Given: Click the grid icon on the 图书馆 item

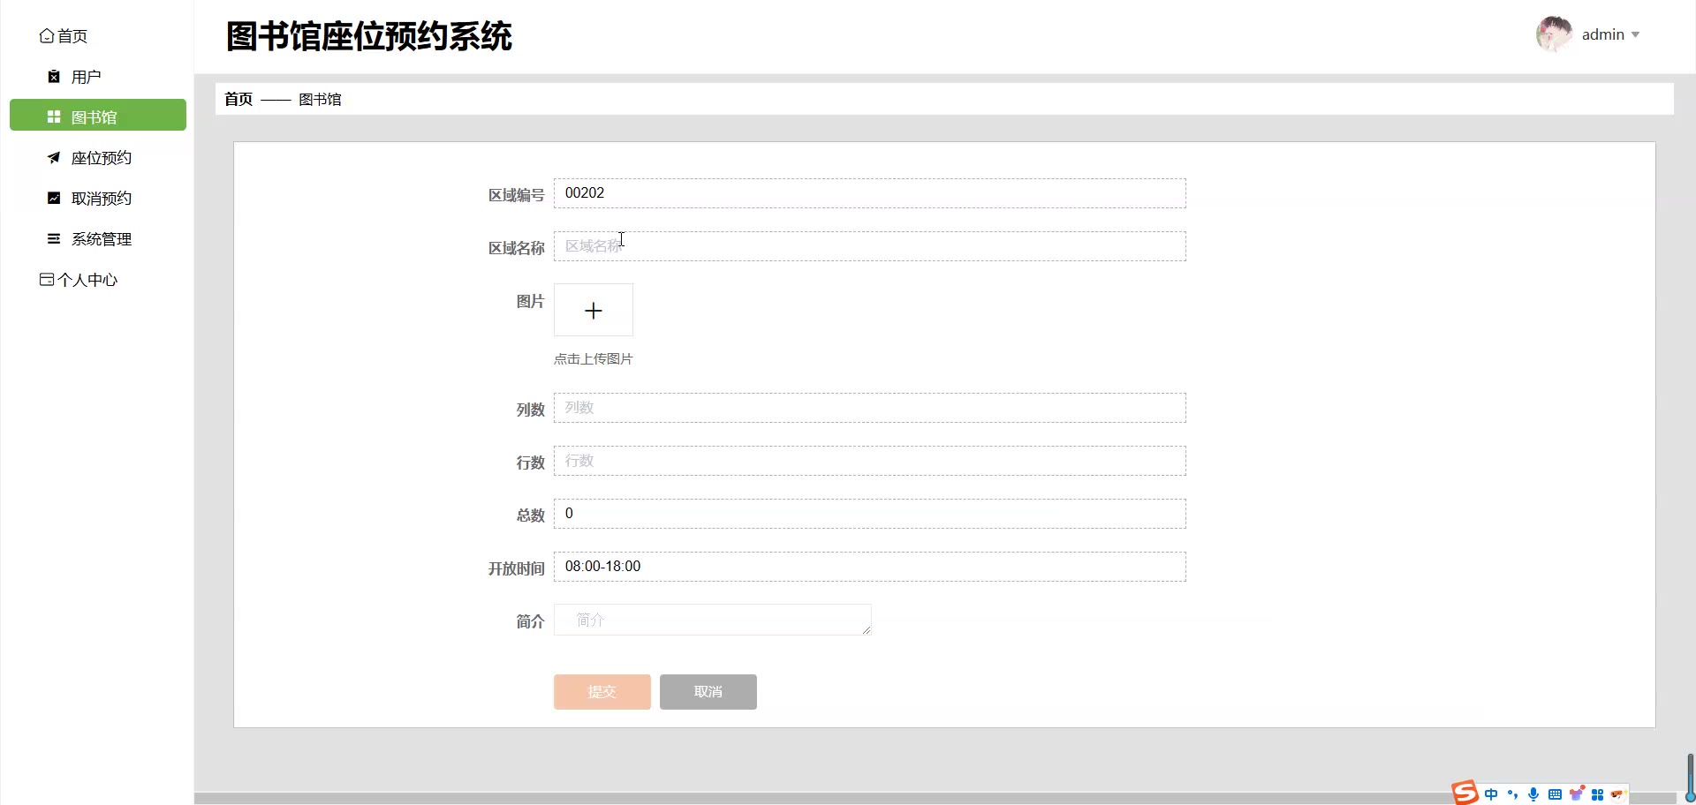Looking at the screenshot, I should (x=54, y=117).
